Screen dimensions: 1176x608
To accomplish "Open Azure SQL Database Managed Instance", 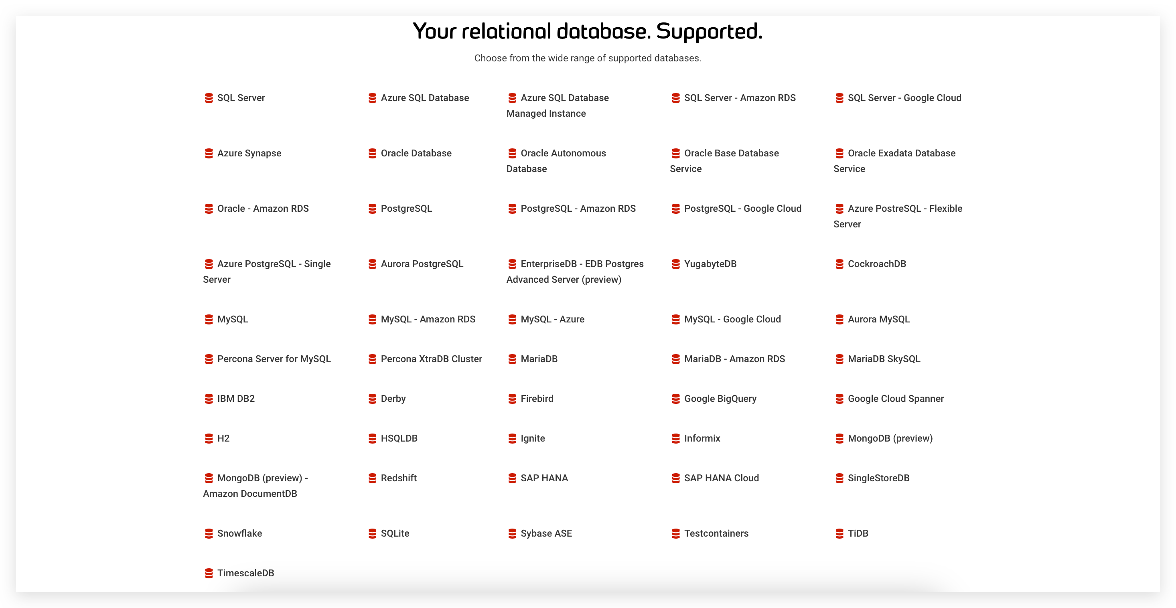I will (558, 105).
